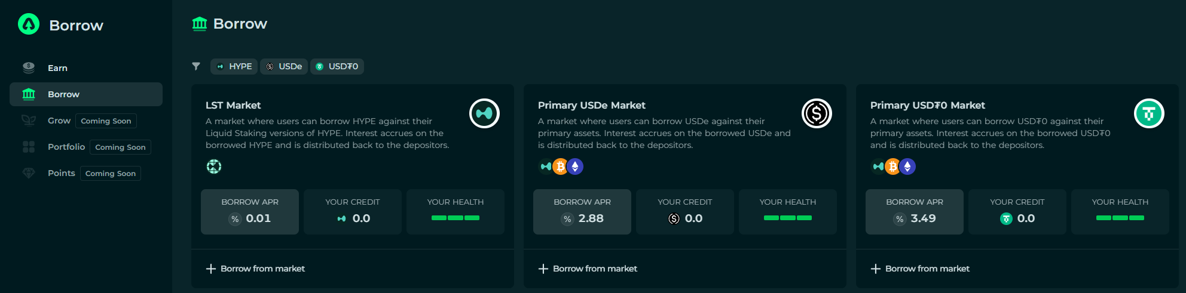
Task: Click the Bitcoin collateral icon in the USDe market
Action: 560,166
